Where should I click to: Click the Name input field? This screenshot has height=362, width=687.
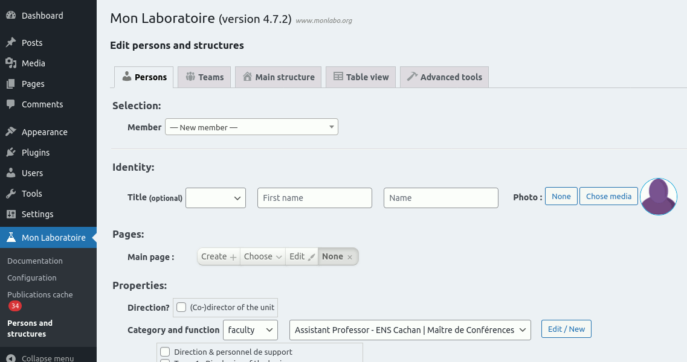tap(440, 198)
